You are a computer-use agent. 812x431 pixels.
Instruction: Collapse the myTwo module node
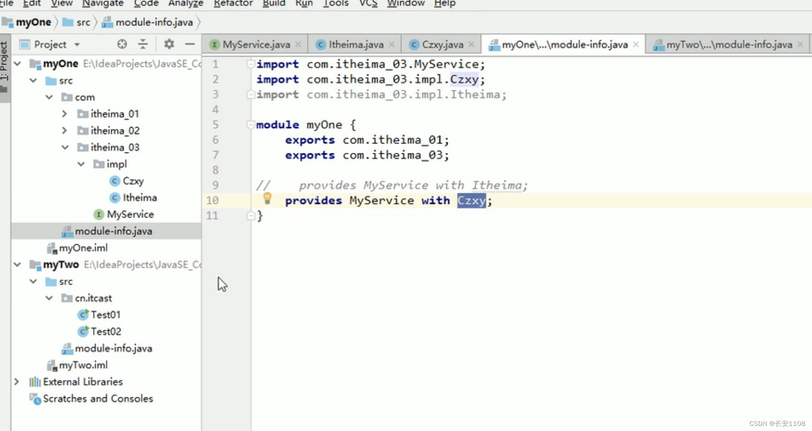(18, 265)
